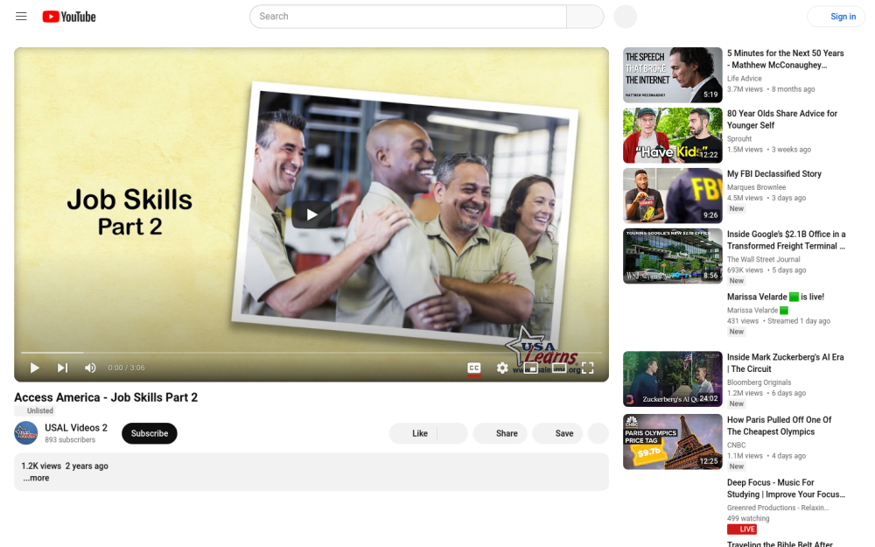
Task: Open 'My FBI Declassified Story' title
Action: [x=774, y=173]
